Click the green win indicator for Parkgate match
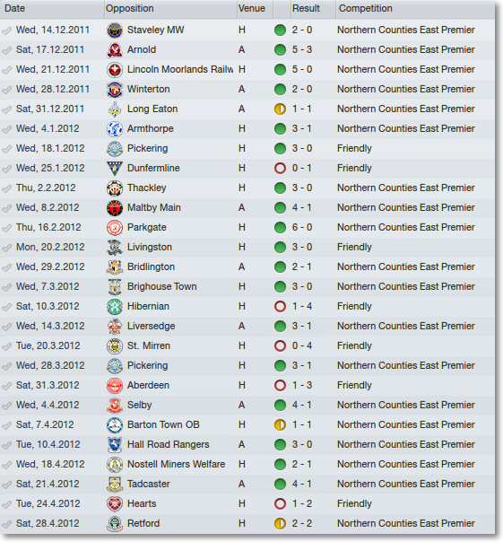Screen dimensions: 503x542 (280, 227)
